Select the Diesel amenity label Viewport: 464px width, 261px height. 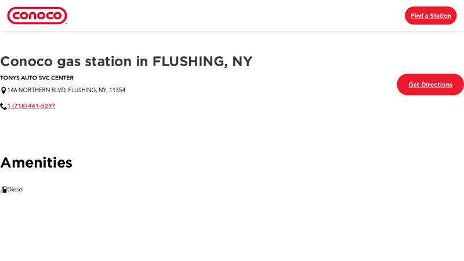pyautogui.click(x=16, y=190)
